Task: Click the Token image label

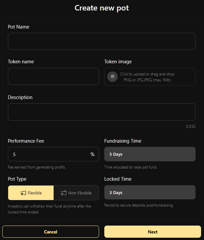Action: point(118,62)
